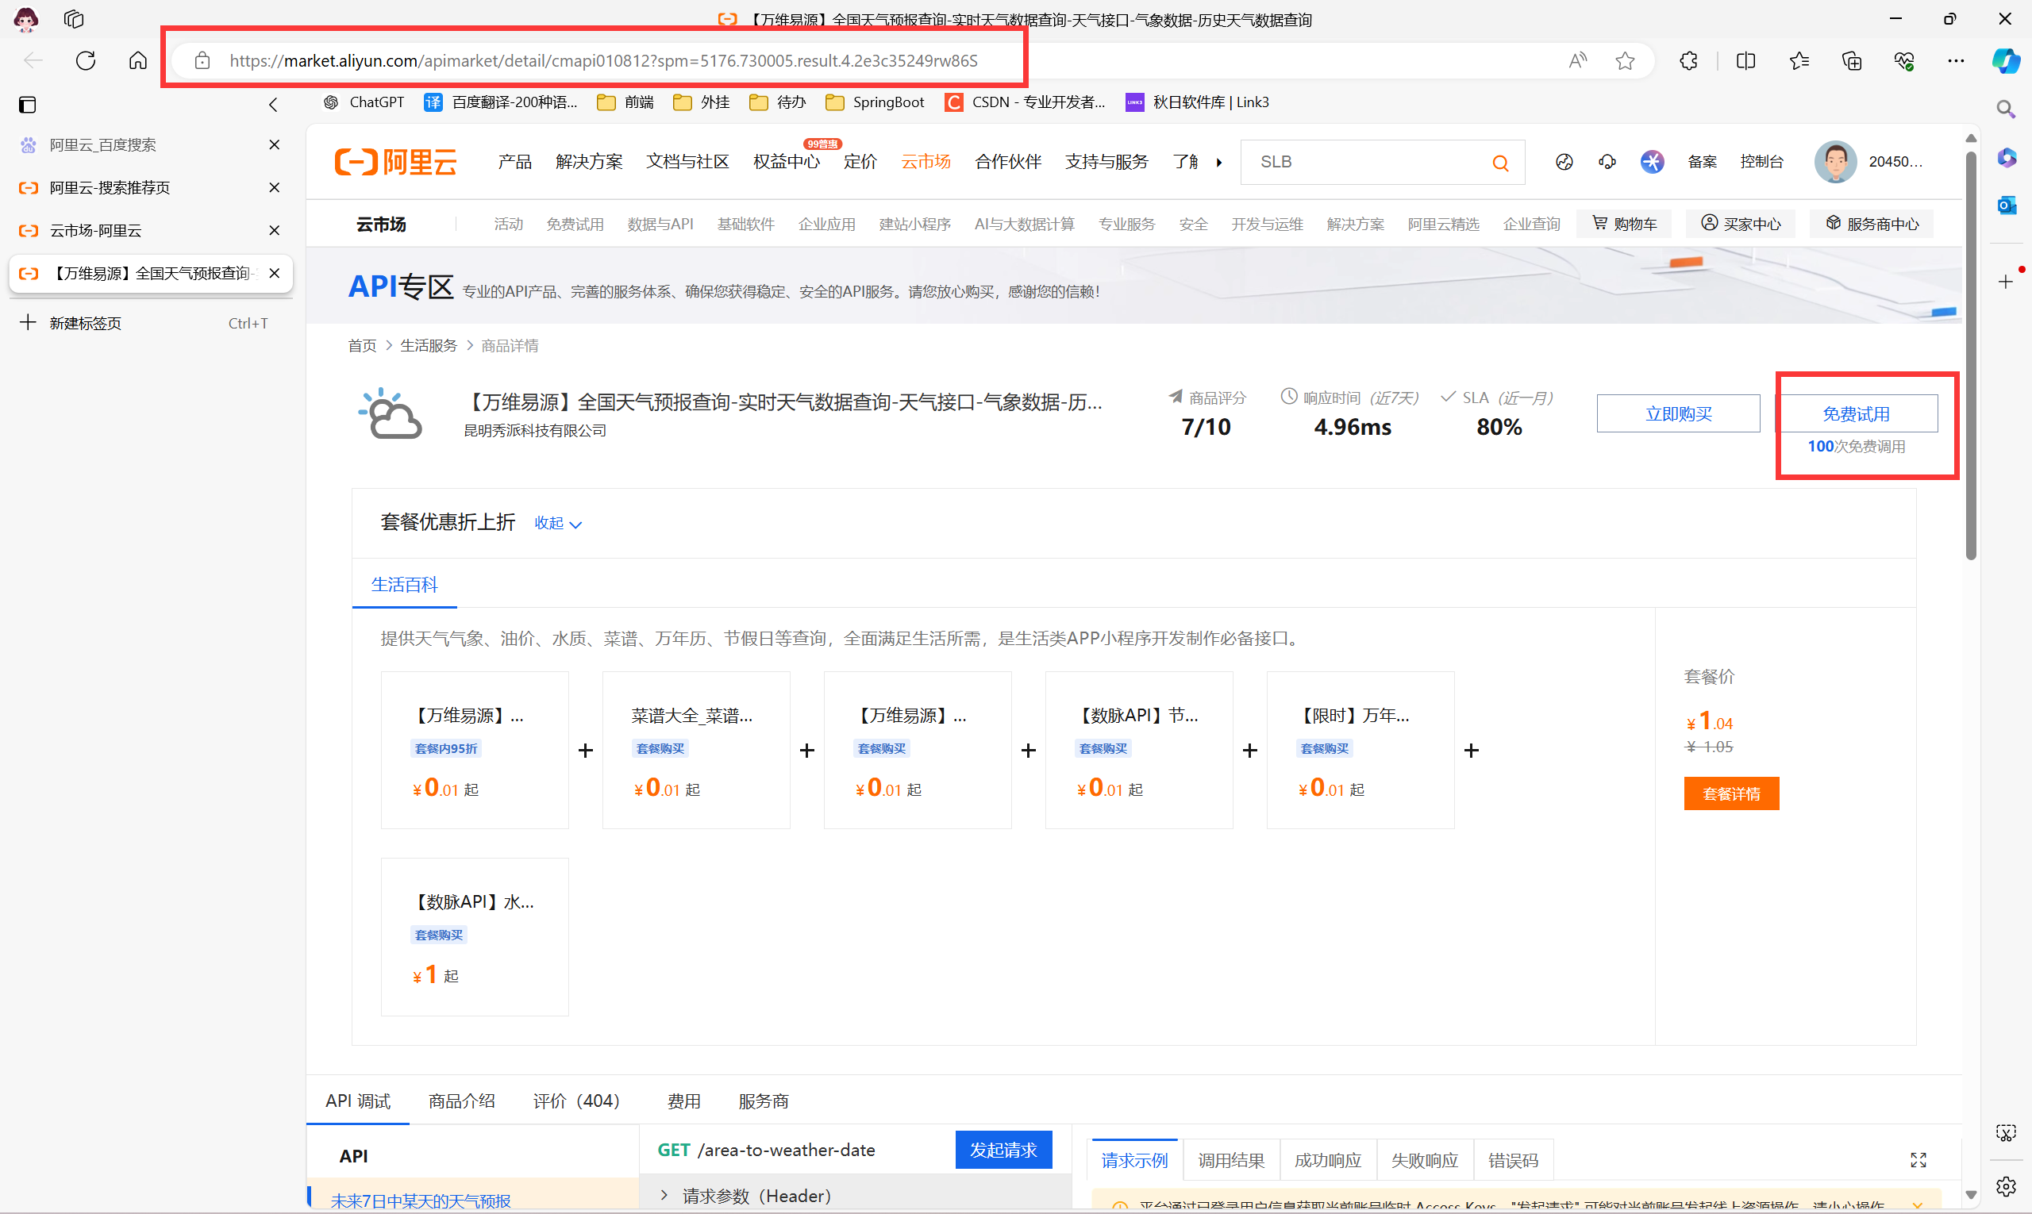
Task: Toggle split screen view icon
Action: coord(1745,60)
